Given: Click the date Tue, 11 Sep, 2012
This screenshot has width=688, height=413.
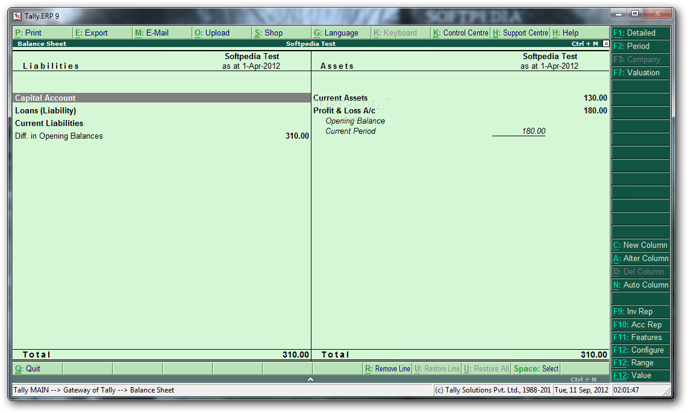Looking at the screenshot, I should 581,389.
